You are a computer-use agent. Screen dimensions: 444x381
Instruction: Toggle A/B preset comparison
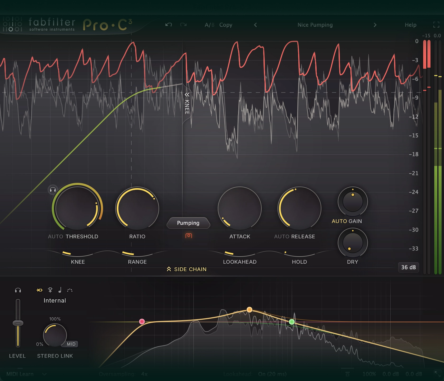pos(209,25)
